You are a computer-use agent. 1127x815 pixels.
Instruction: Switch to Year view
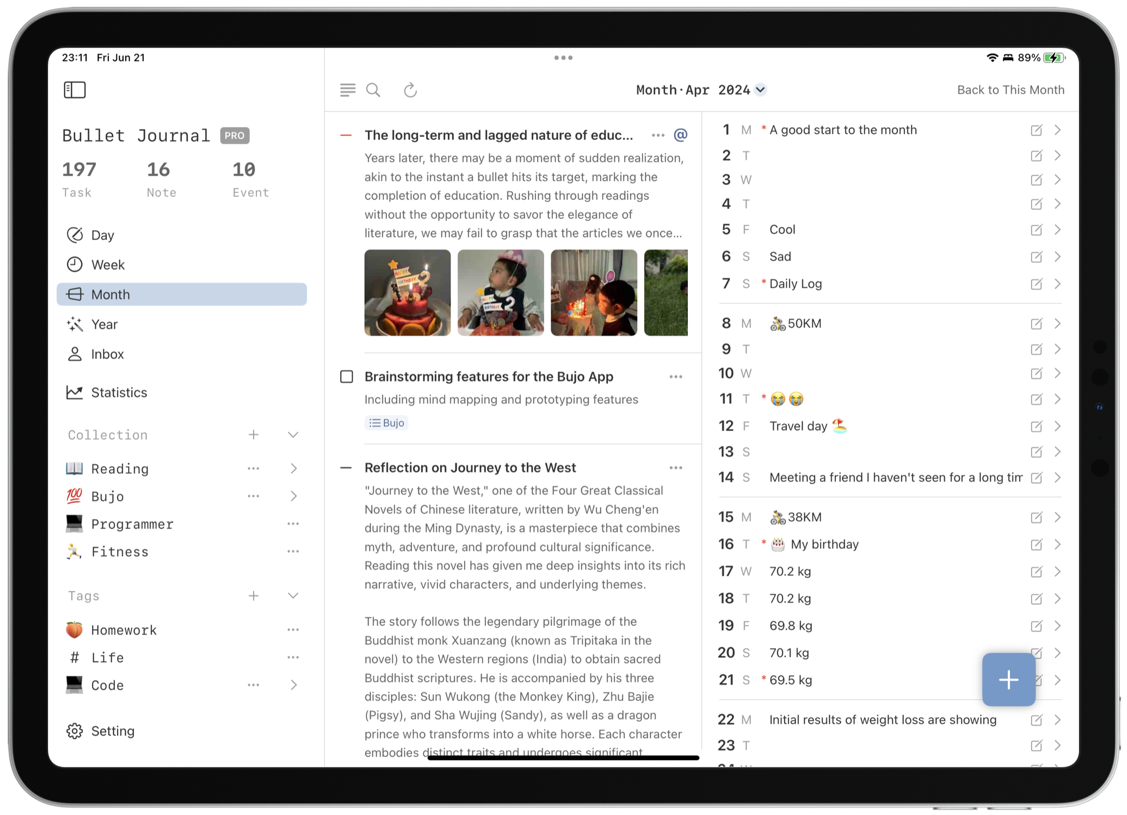(182, 324)
